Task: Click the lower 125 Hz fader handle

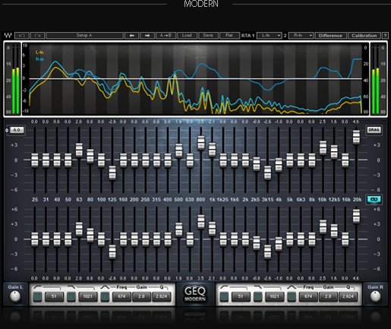Action: [x=112, y=252]
